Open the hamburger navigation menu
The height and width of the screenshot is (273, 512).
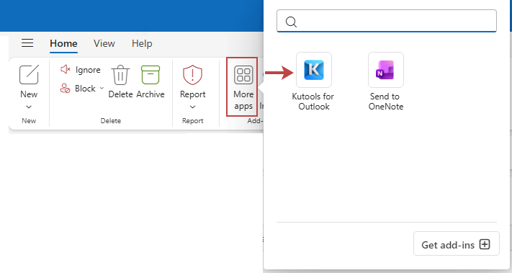[x=27, y=43]
